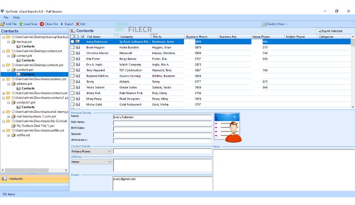This screenshot has width=355, height=205.
Task: Click the Emails text box
Action: 162,183
